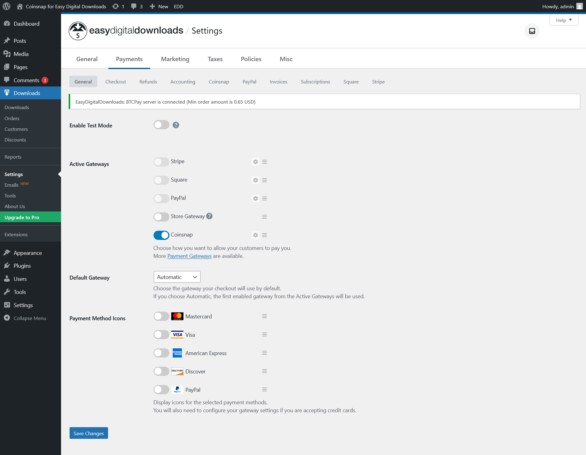Image resolution: width=586 pixels, height=455 pixels.
Task: Switch to the Taxes tab
Action: 215,59
